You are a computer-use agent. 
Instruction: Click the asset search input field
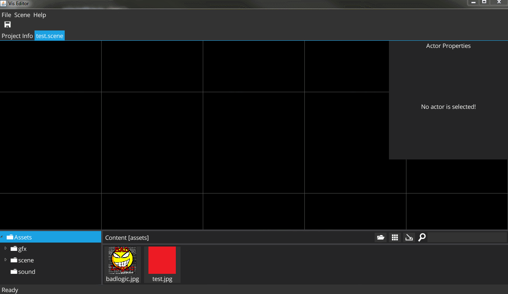point(467,237)
